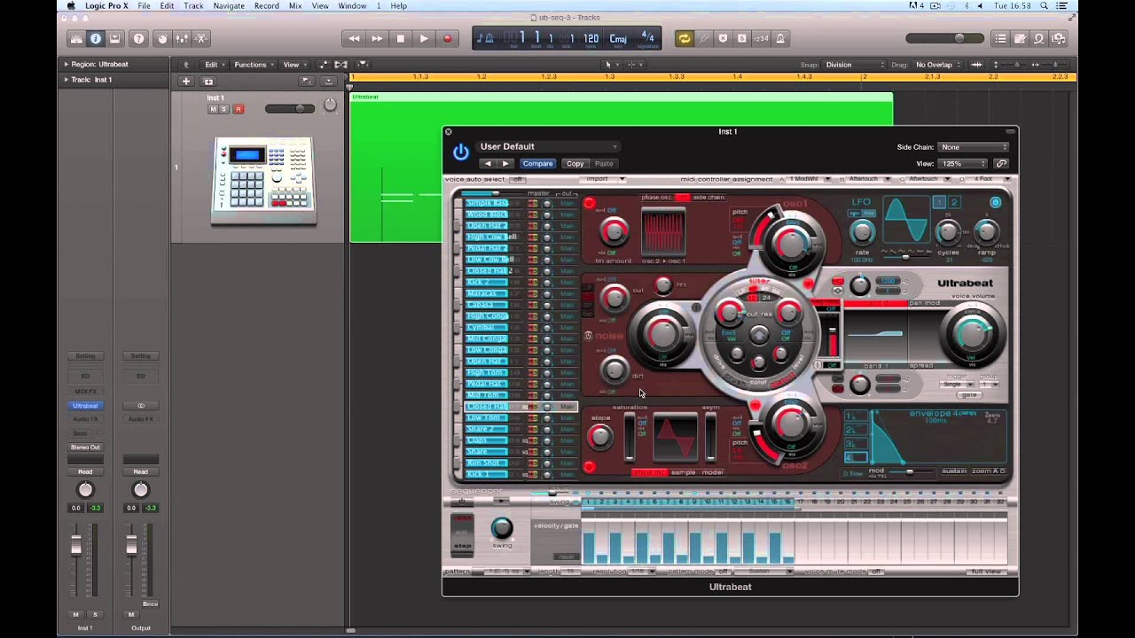Image resolution: width=1135 pixels, height=638 pixels.
Task: Open the List Editors icon
Action: 1000,39
